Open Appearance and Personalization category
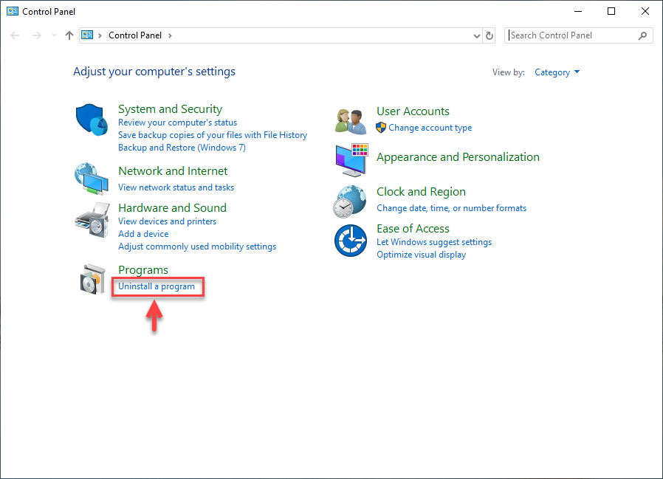The image size is (663, 479). 458,157
